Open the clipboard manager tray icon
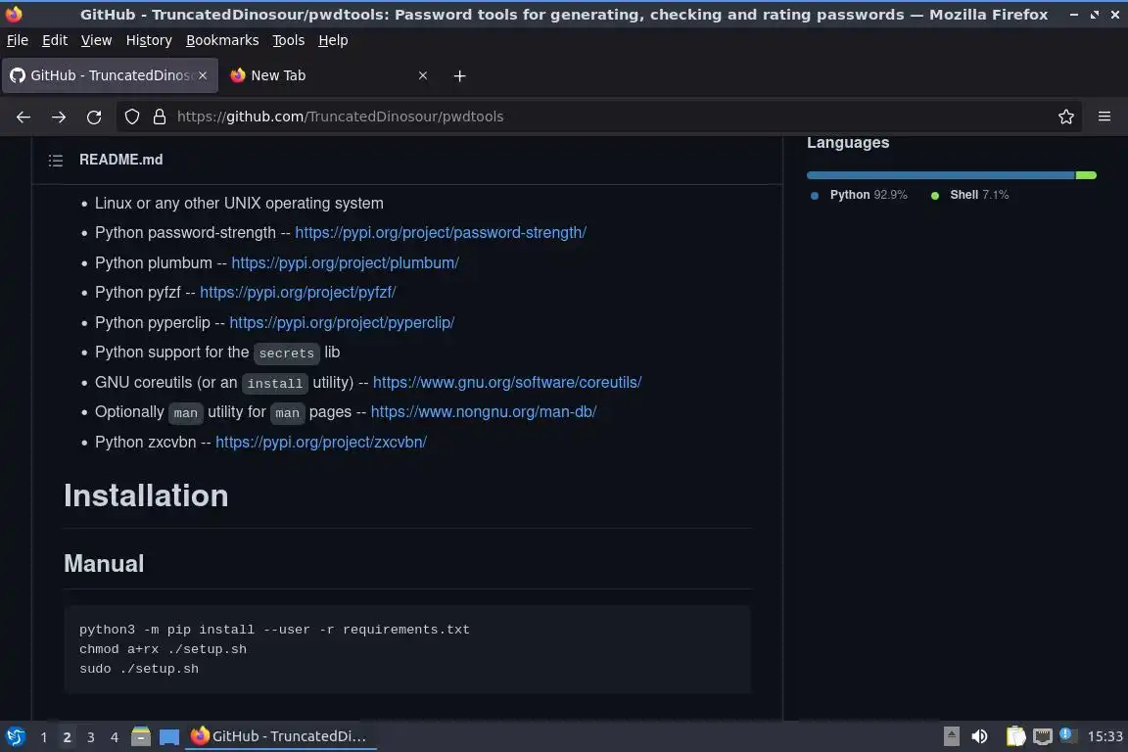This screenshot has width=1128, height=752. pyautogui.click(x=1015, y=736)
